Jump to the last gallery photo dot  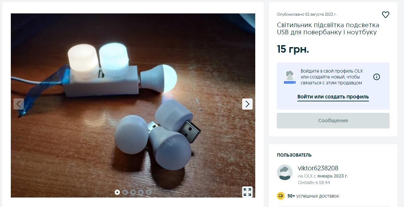(149, 192)
